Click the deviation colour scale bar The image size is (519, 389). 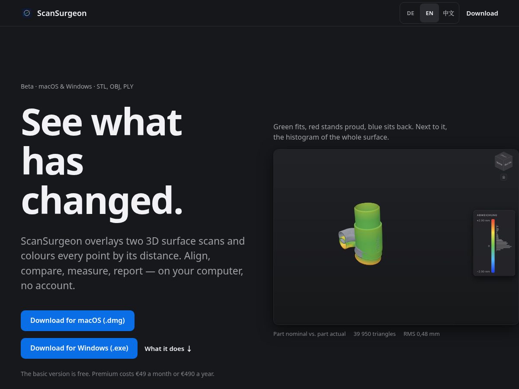tap(493, 246)
